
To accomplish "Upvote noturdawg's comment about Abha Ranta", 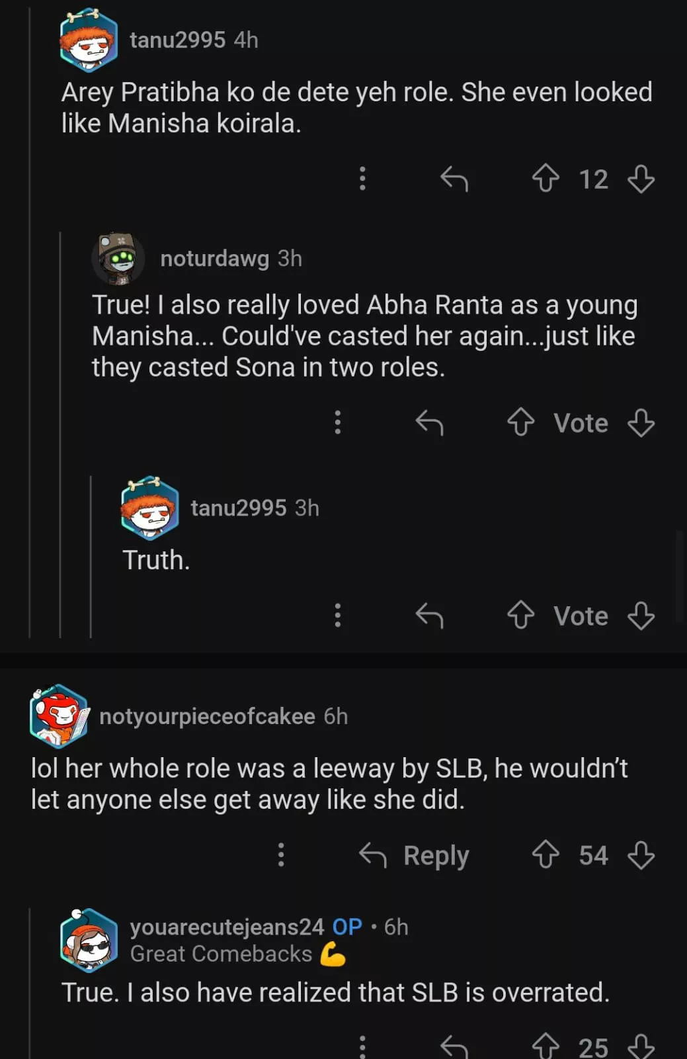I will [521, 422].
